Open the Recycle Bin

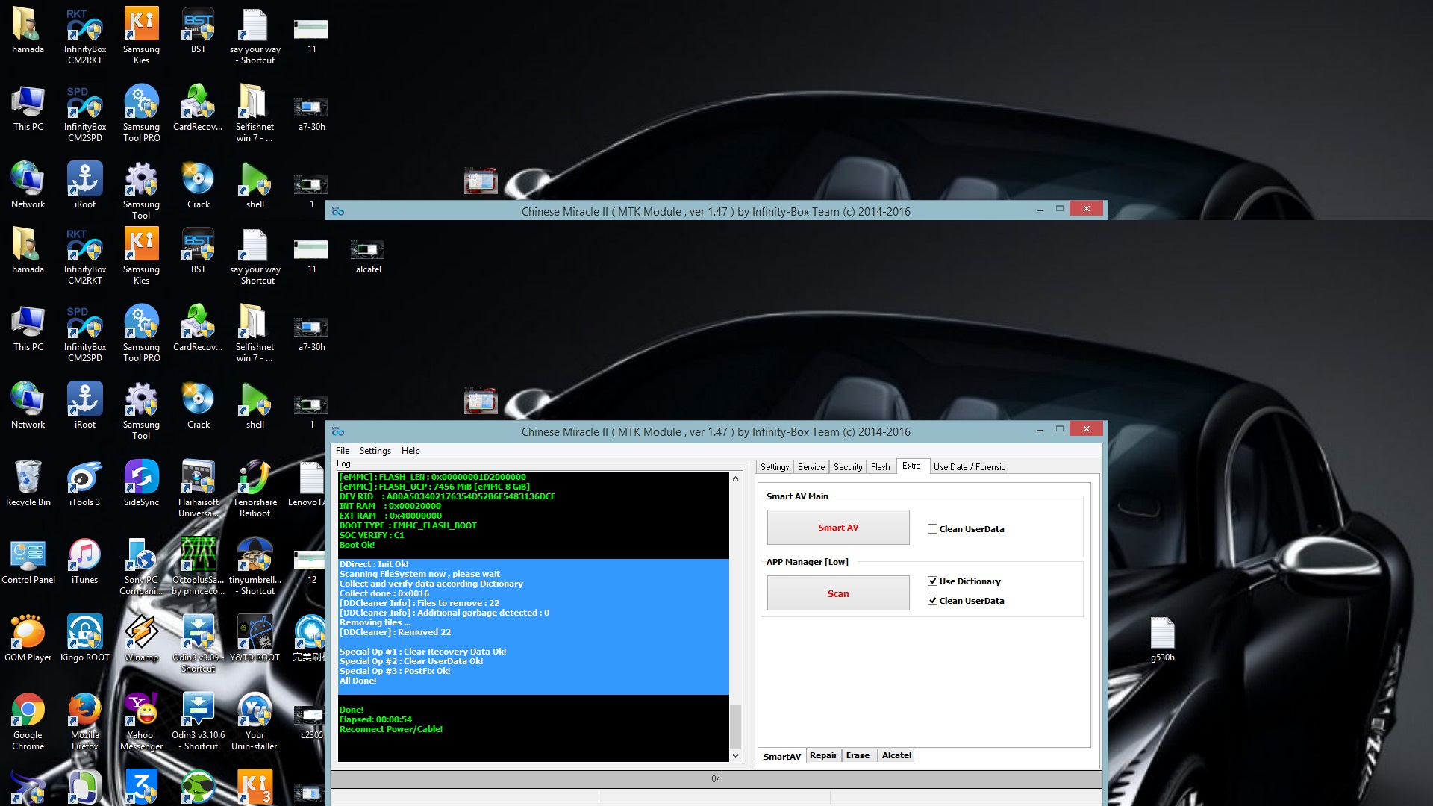[x=28, y=484]
